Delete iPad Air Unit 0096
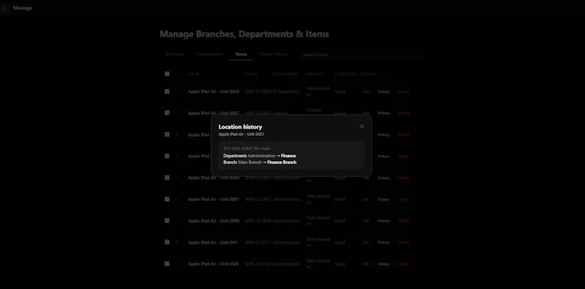Screen dimensions: 585x289 (404, 221)
